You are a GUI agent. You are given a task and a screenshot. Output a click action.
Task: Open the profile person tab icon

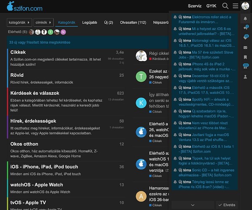245,77
